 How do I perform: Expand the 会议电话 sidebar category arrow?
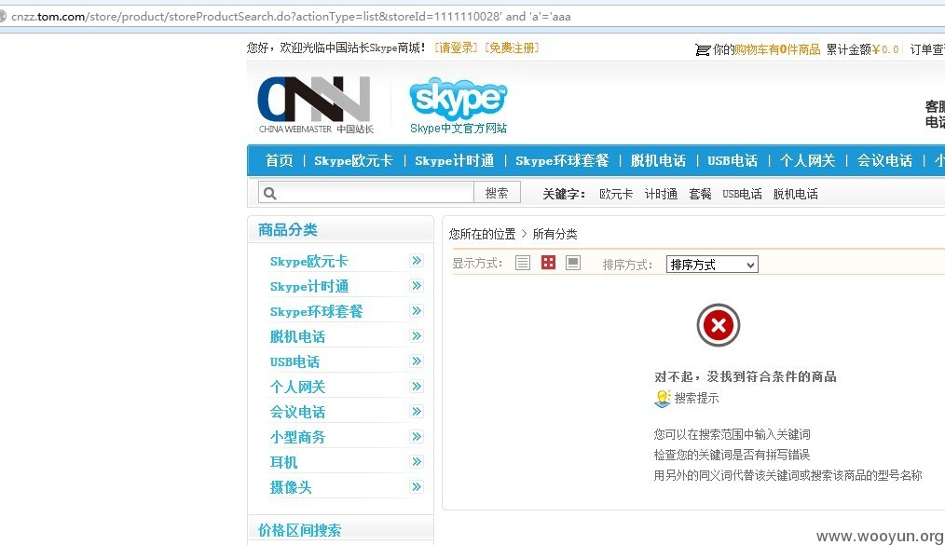[x=417, y=411]
